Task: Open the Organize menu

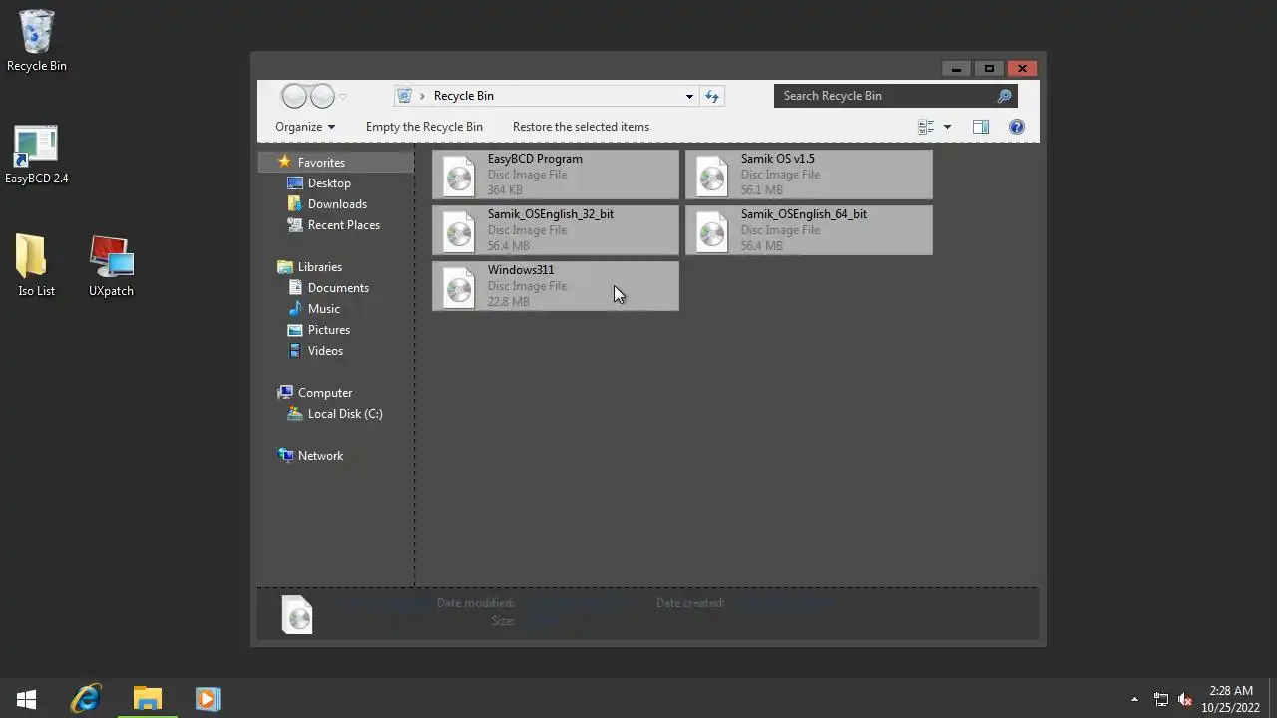Action: (x=305, y=127)
